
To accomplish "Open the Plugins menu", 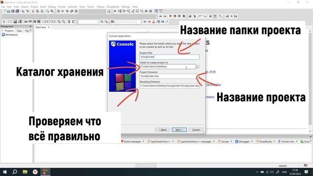I will [101, 7].
